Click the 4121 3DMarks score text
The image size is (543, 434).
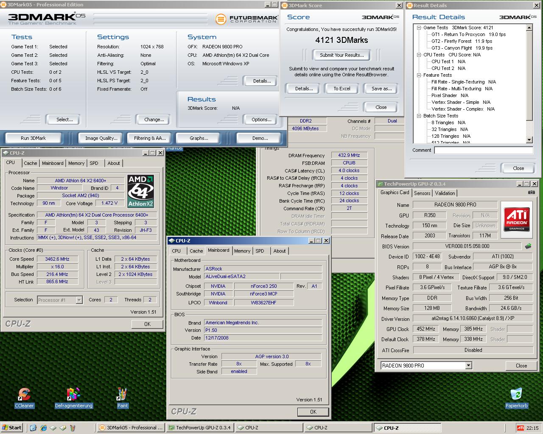pos(341,40)
